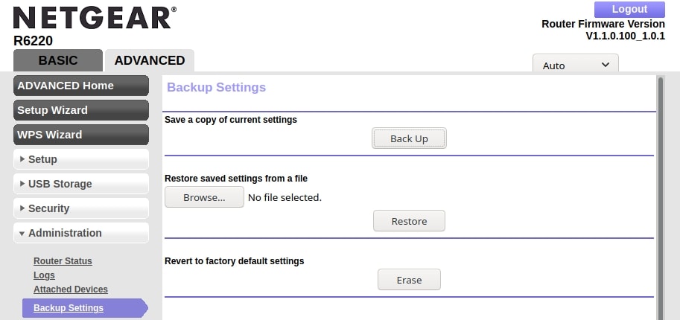Click the Back Up button
Screen dimensions: 680x320
point(409,138)
